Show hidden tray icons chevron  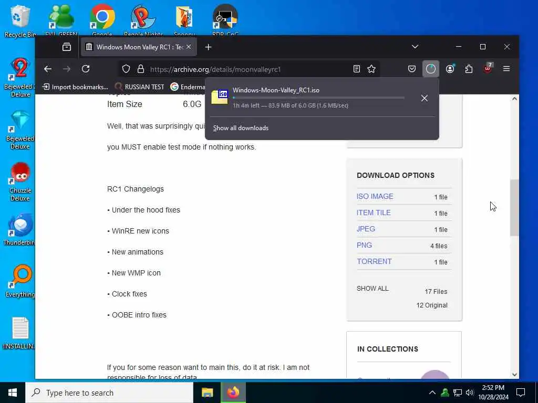(432, 393)
